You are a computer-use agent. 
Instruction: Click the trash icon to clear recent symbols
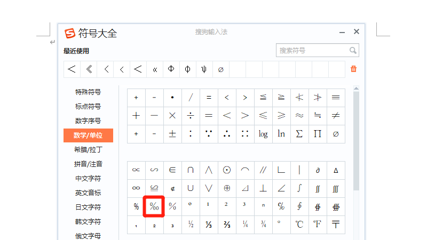click(353, 69)
